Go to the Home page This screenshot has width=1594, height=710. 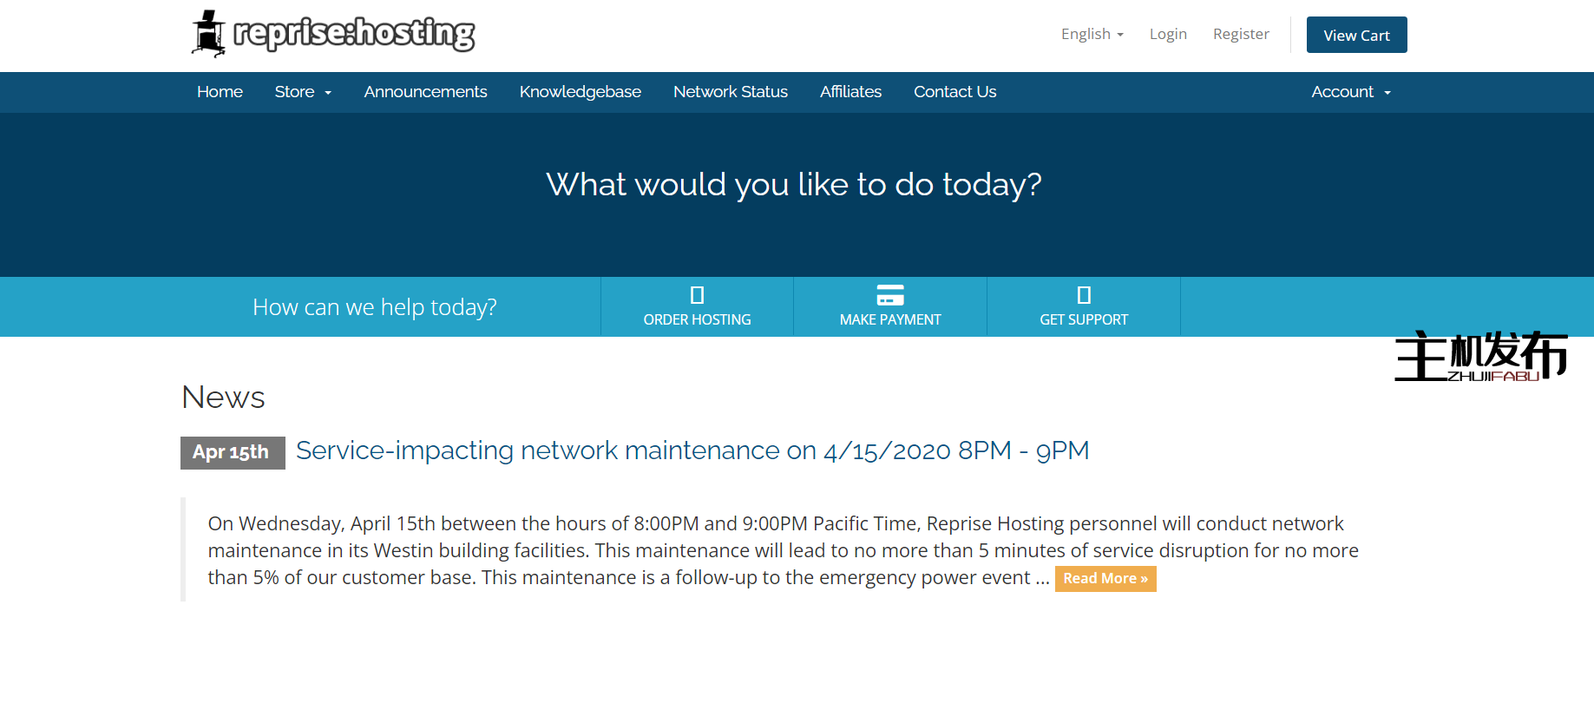pyautogui.click(x=220, y=92)
